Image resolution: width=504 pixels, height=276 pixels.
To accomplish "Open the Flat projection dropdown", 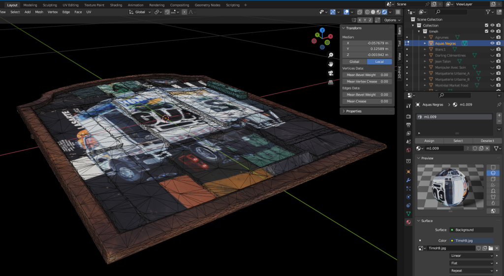I will coord(472,263).
